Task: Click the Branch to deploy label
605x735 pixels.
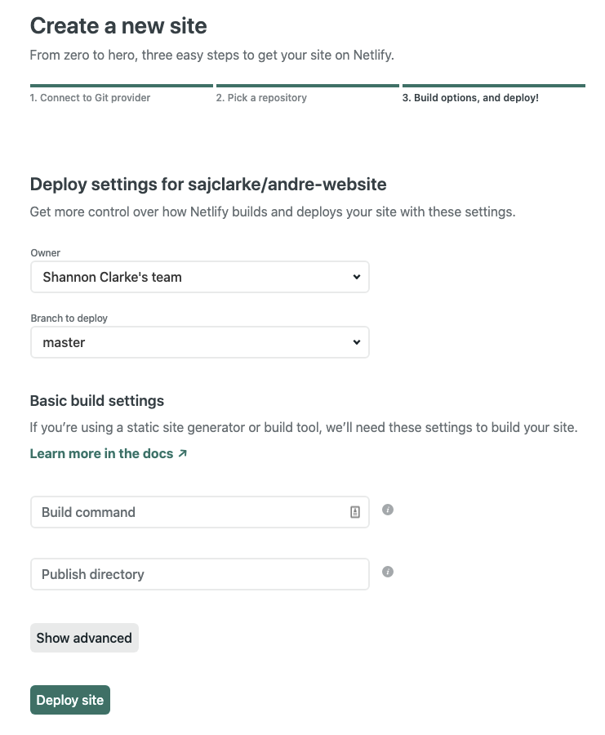Action: pos(69,318)
